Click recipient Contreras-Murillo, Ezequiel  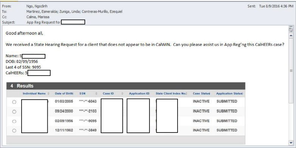[x=102, y=11]
